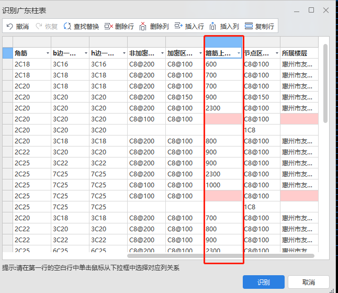Click the 插入行 insert row icon
Screen dimensions: 338x293
tap(178, 26)
